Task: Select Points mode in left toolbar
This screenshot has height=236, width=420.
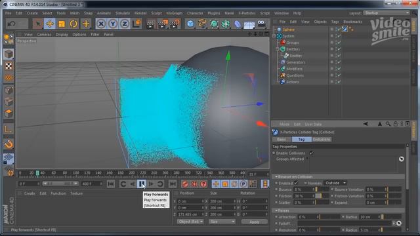Action: pos(9,90)
